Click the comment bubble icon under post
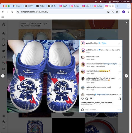The height and width of the screenshot is (133, 132). 87,99
